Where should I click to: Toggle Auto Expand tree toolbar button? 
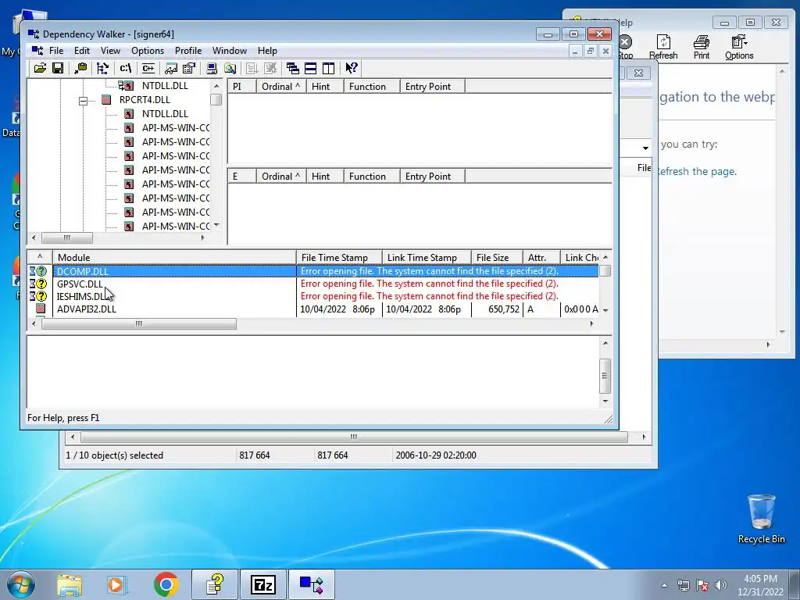102,68
